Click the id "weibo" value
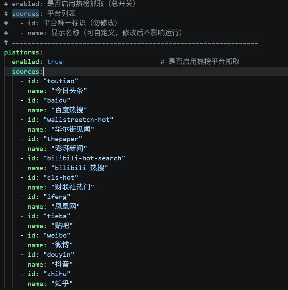 point(57,236)
